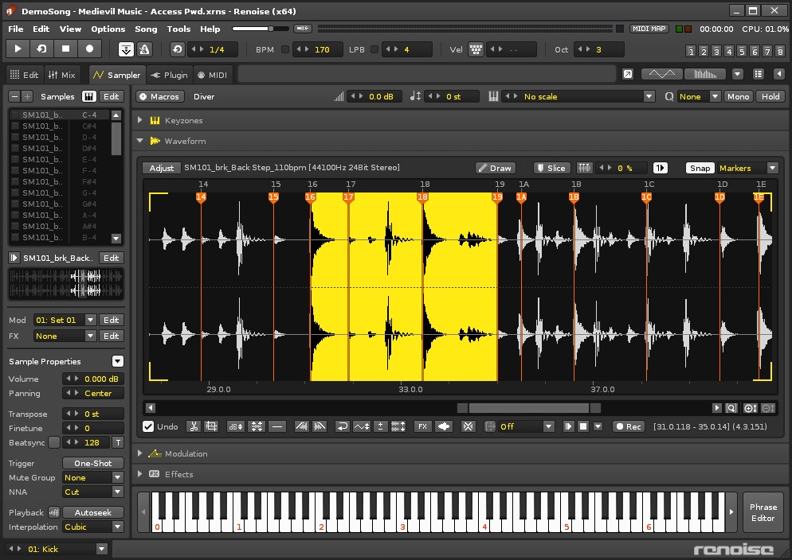Click the smooth sample icon next to FX
This screenshot has height=560, width=792.
click(444, 426)
